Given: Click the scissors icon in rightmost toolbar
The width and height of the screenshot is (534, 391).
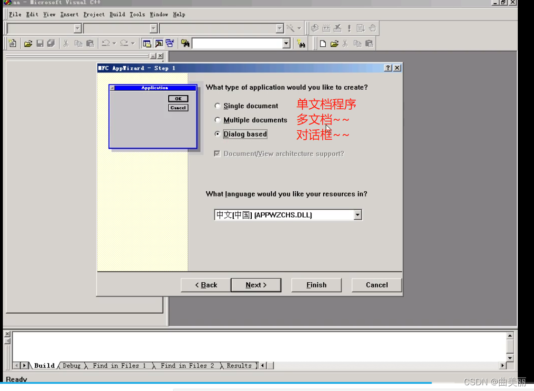Looking at the screenshot, I should click(x=345, y=43).
